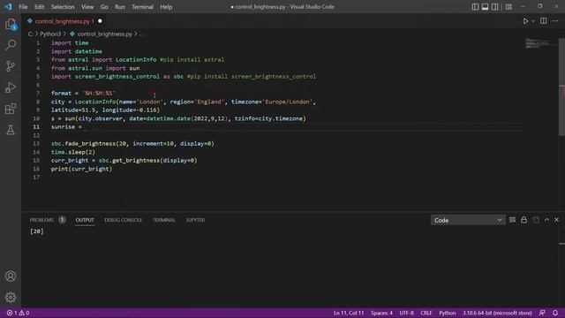Click the code minimap overview
Image resolution: width=565 pixels, height=318 pixels.
click(x=539, y=43)
